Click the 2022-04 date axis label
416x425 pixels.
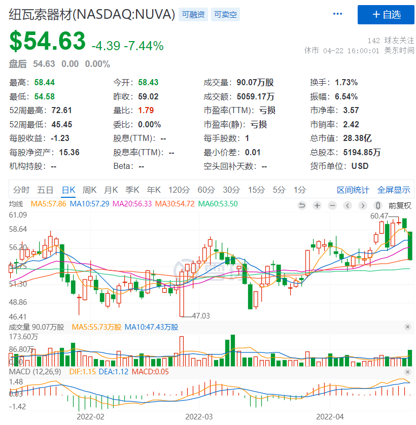(x=330, y=417)
